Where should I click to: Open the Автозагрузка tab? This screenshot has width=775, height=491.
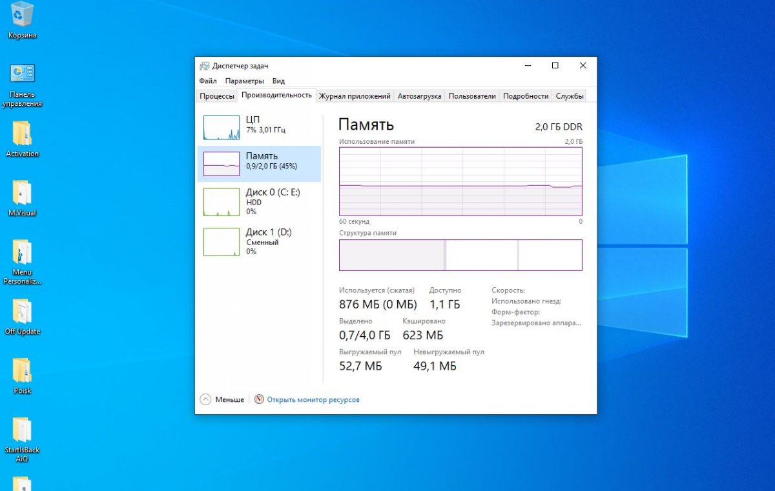point(420,96)
